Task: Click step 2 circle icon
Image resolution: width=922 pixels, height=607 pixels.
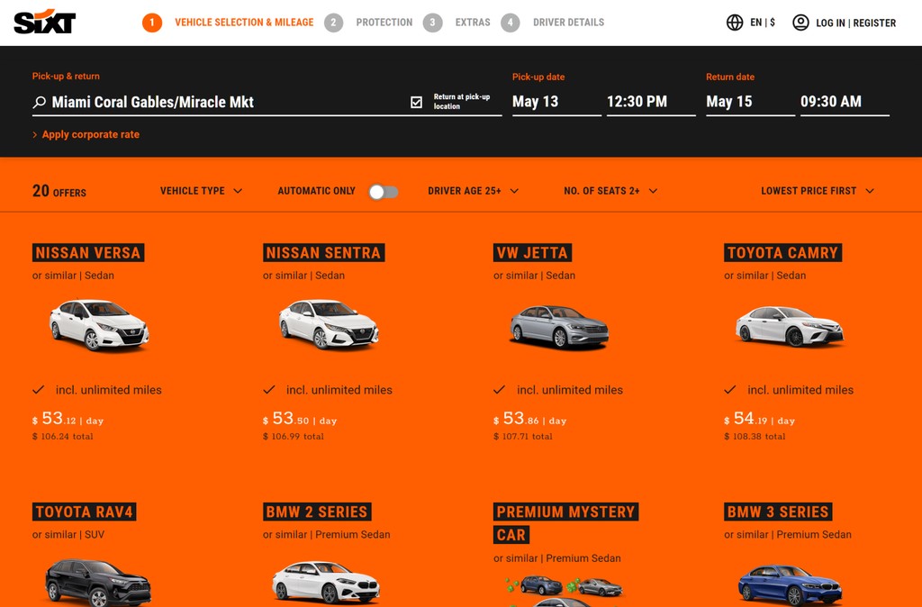Action: pyautogui.click(x=333, y=23)
